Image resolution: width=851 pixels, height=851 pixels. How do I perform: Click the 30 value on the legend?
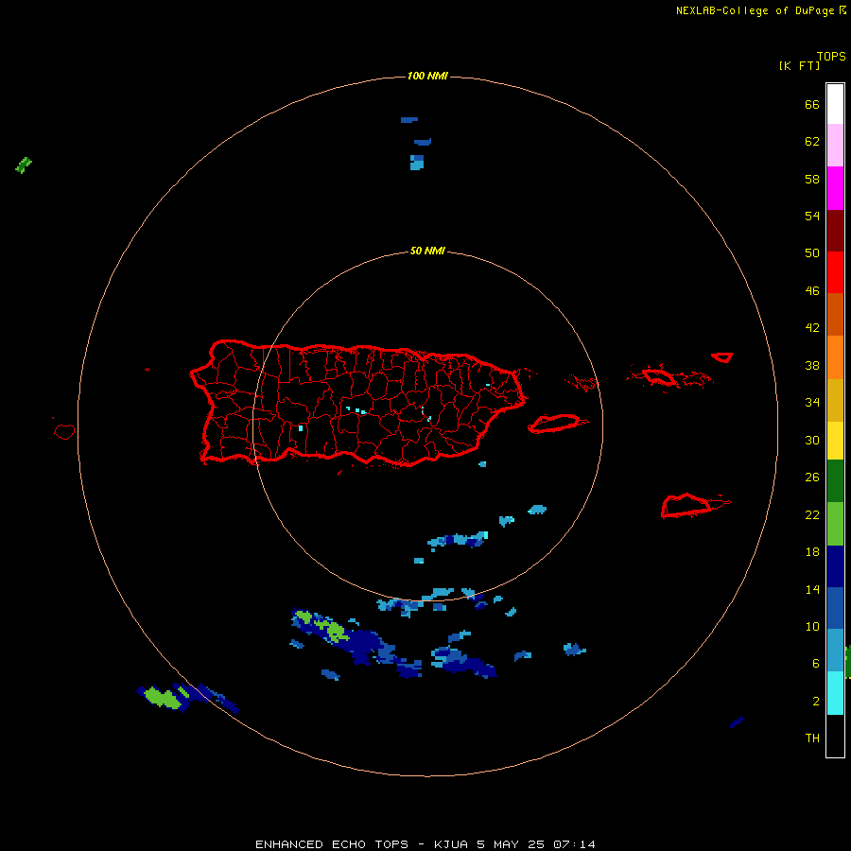pos(812,440)
